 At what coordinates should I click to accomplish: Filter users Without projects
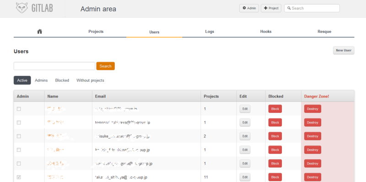(90, 80)
